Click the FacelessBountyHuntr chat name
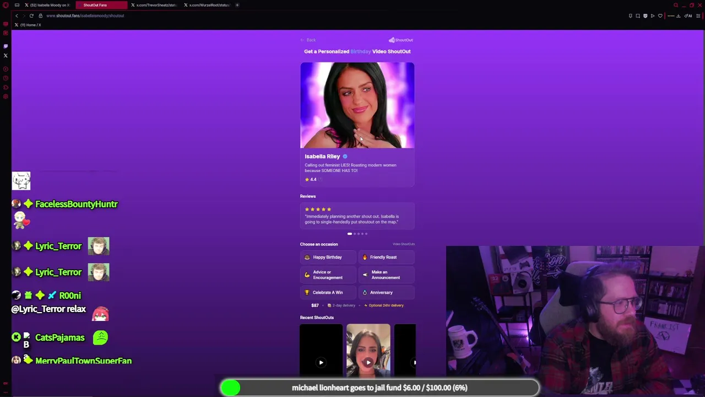The width and height of the screenshot is (705, 397). tap(77, 204)
